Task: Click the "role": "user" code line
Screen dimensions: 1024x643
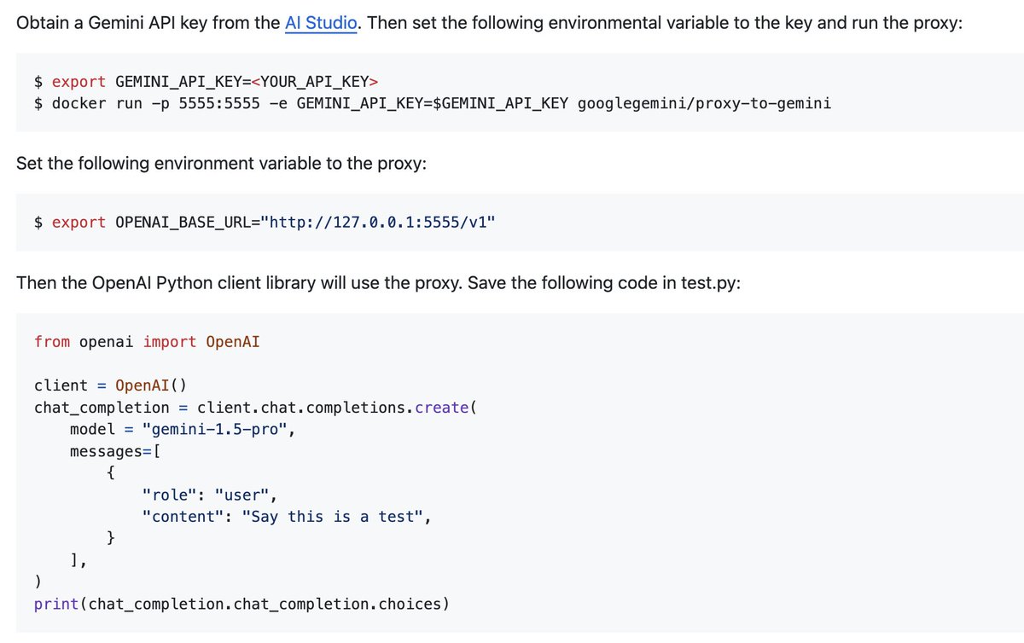Action: click(209, 495)
